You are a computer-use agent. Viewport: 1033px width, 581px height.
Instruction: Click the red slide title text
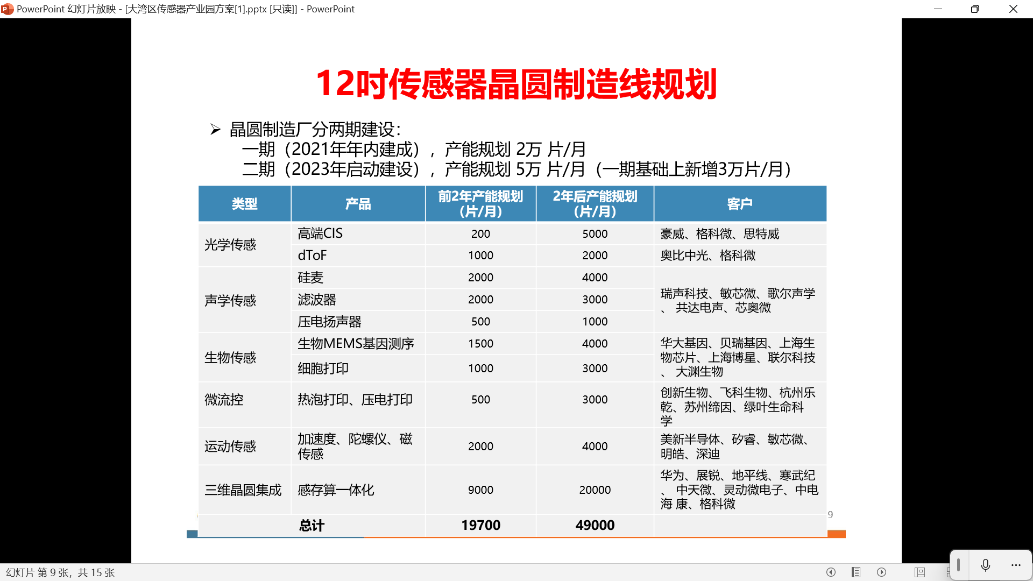click(516, 84)
